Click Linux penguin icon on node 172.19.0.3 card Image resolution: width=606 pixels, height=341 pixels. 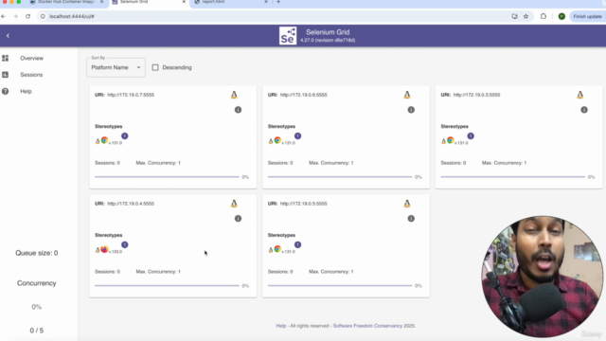tap(580, 95)
